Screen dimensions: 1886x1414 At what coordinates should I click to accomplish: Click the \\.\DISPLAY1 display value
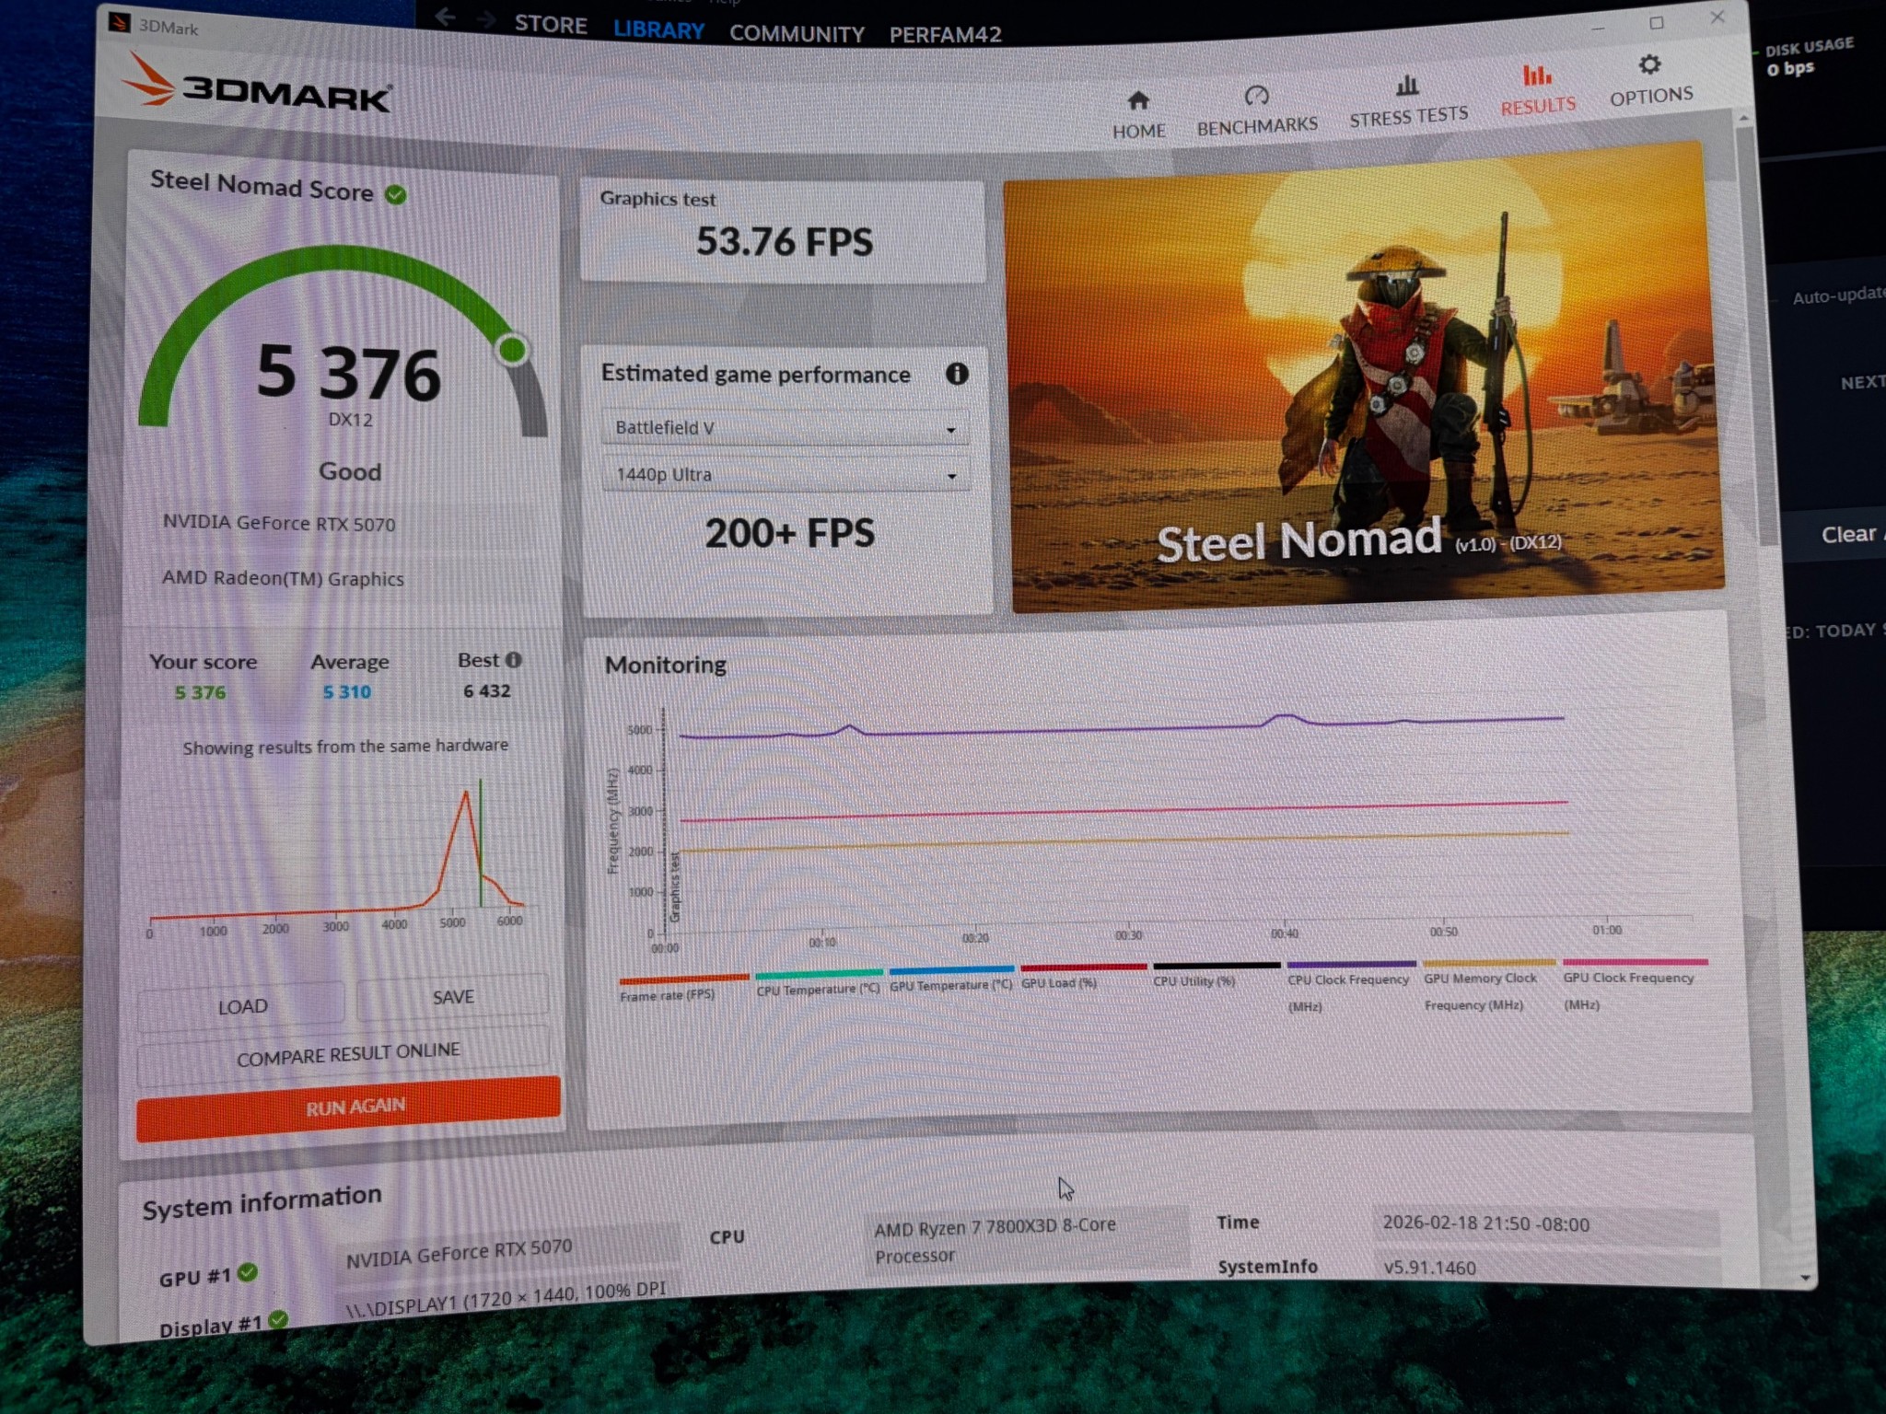506,1298
